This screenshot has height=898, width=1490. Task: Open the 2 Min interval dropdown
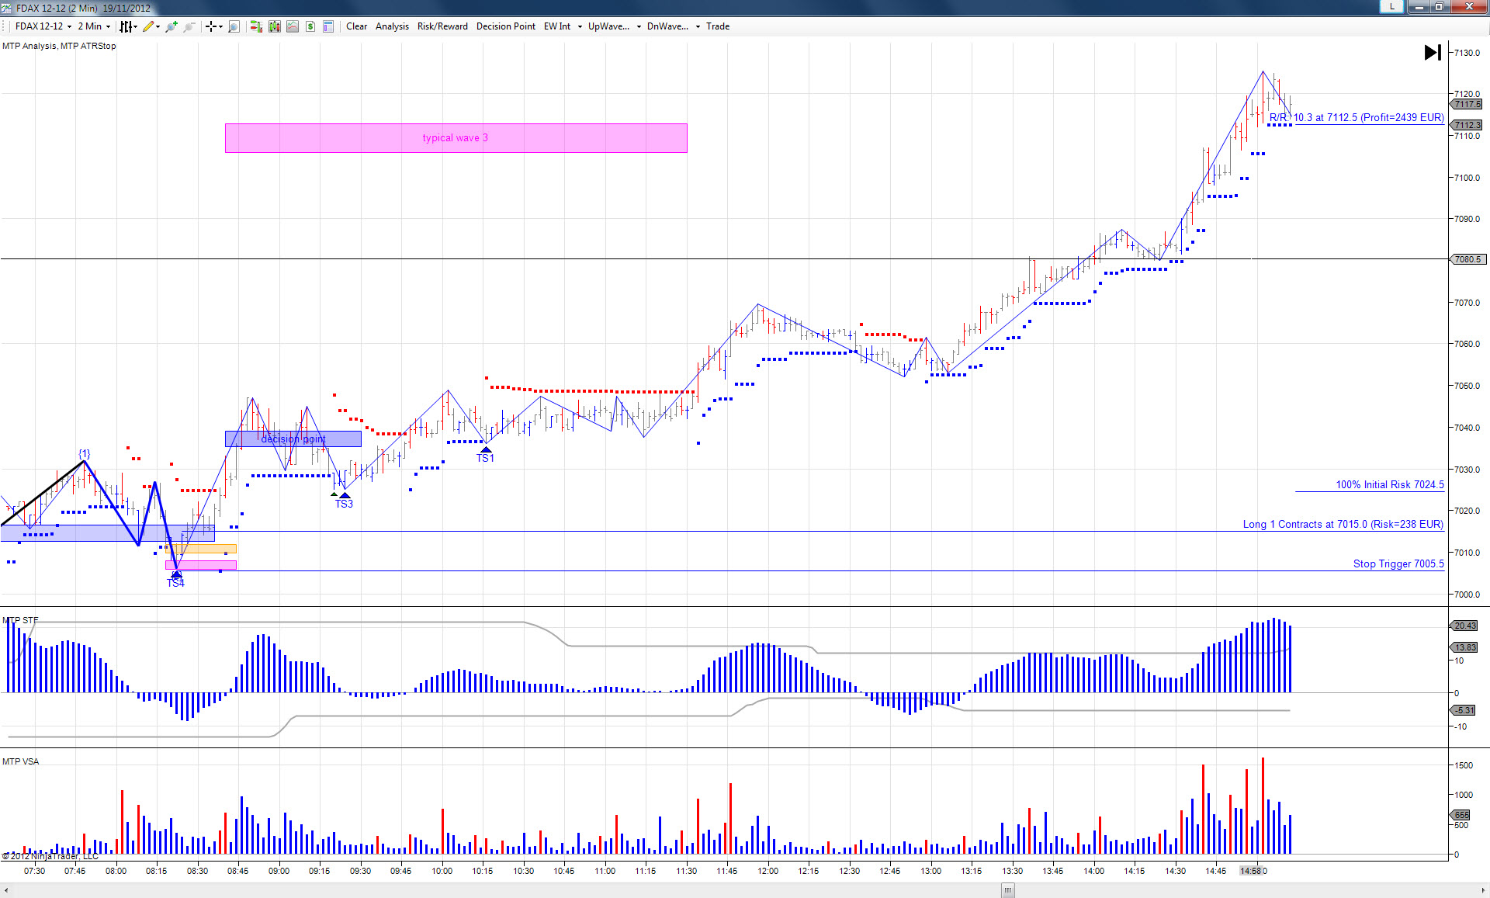pyautogui.click(x=94, y=26)
